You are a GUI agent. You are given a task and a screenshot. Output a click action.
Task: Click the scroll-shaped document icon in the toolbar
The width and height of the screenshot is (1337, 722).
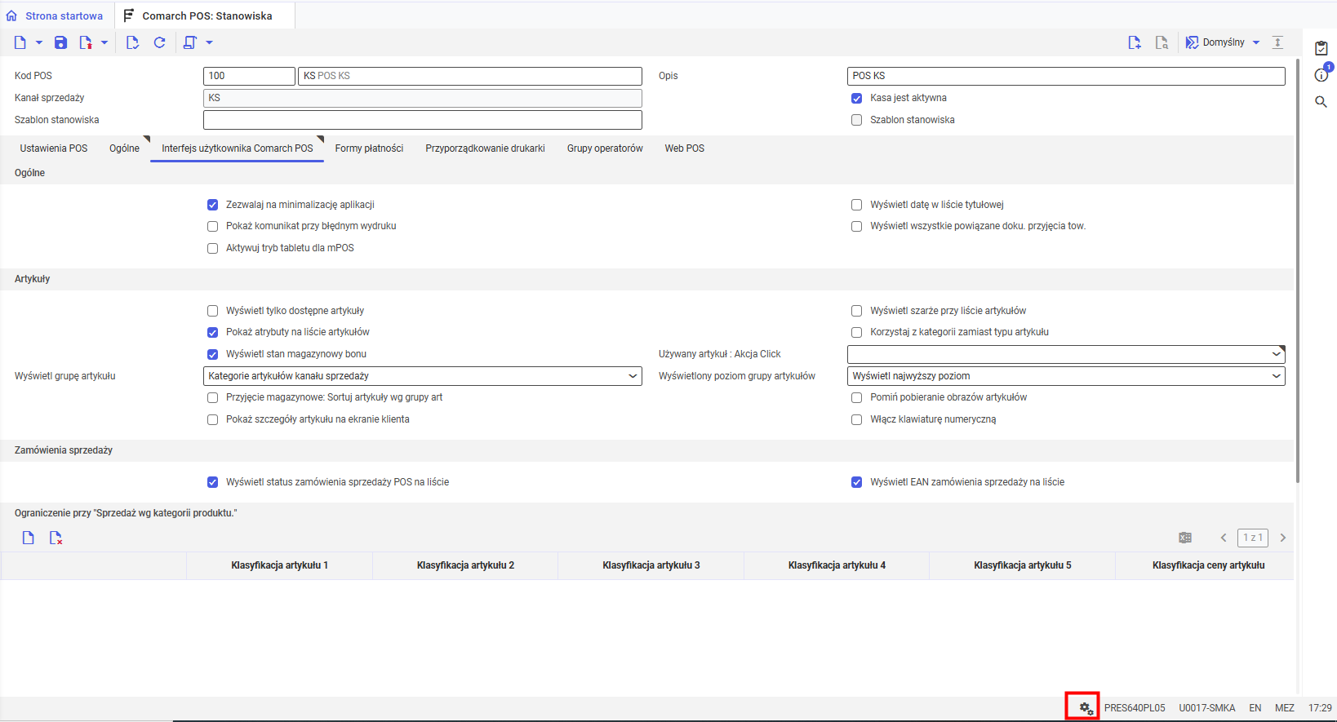click(190, 42)
